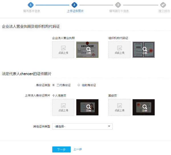Click the dropdown arrow beside -请选择-

tap(109, 126)
